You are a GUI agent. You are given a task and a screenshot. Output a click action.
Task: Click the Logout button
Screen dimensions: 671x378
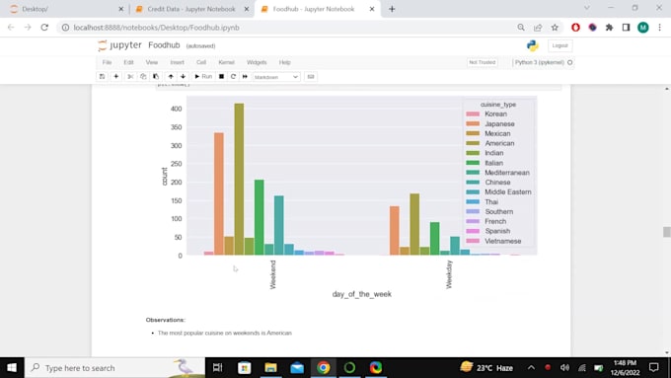559,45
